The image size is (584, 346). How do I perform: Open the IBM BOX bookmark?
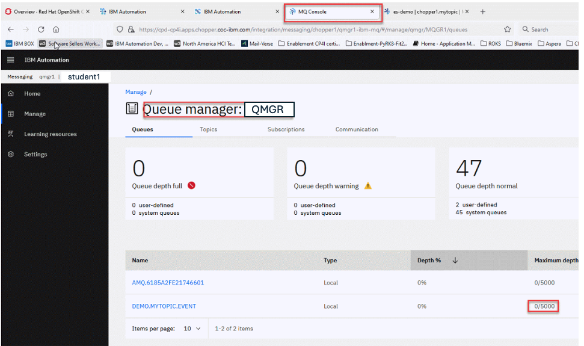coord(20,43)
